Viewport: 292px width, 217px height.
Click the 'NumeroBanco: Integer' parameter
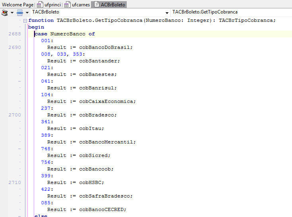178,20
